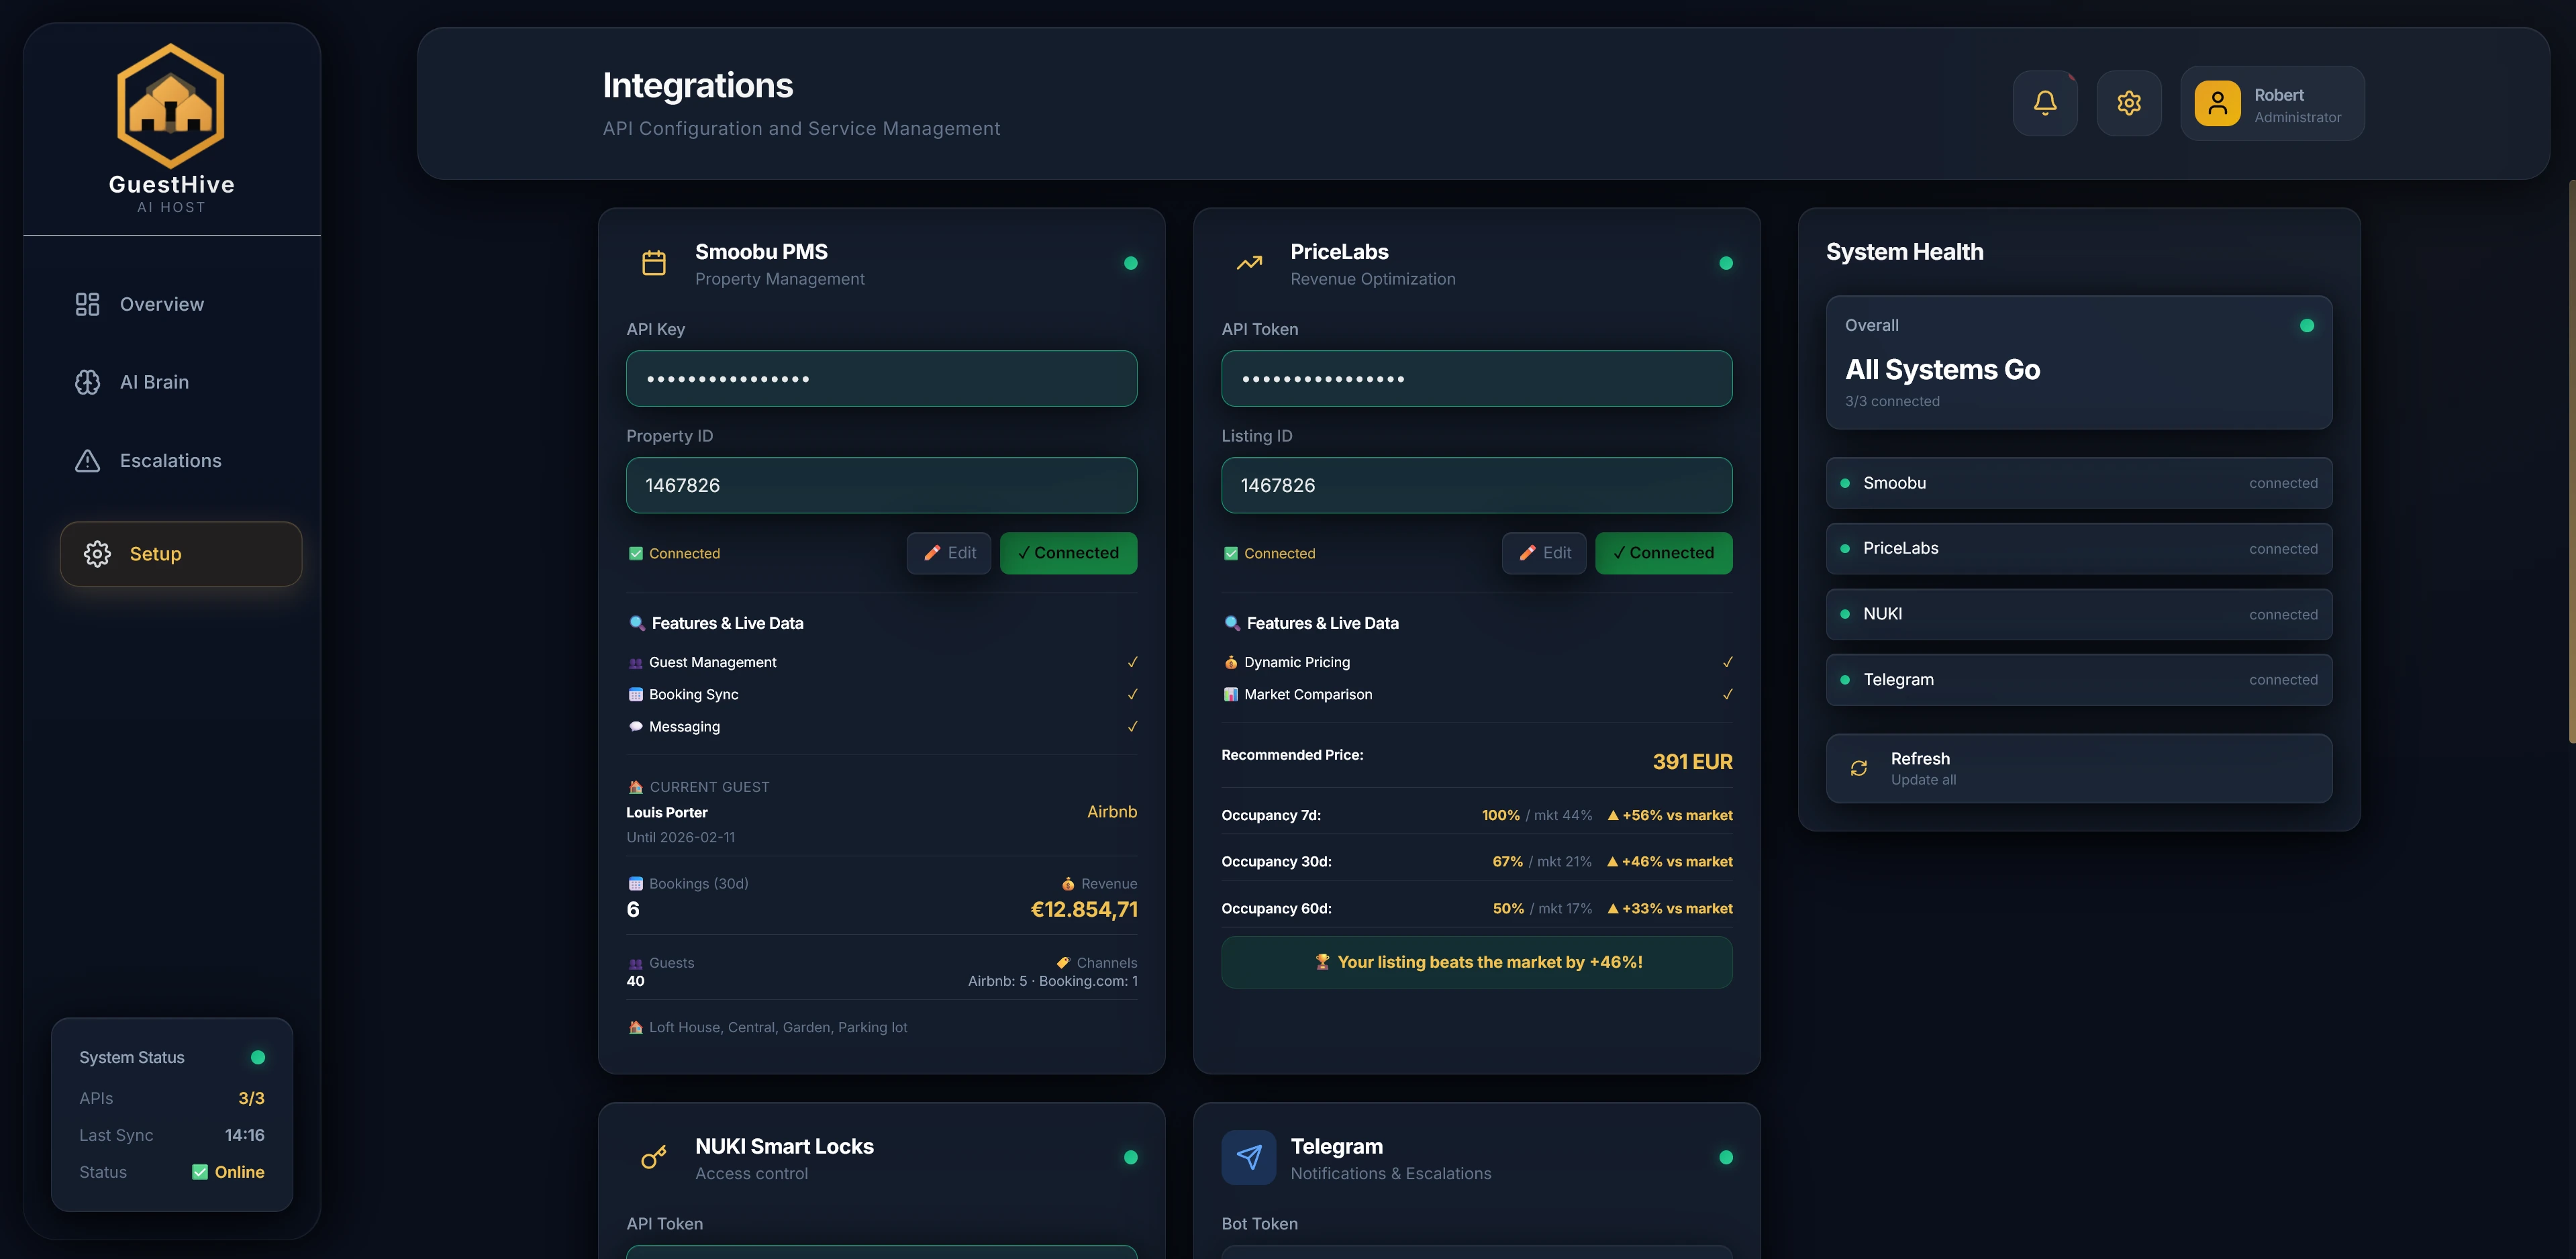The width and height of the screenshot is (2576, 1259).
Task: Click the Online status checkbox in sidebar
Action: click(200, 1172)
